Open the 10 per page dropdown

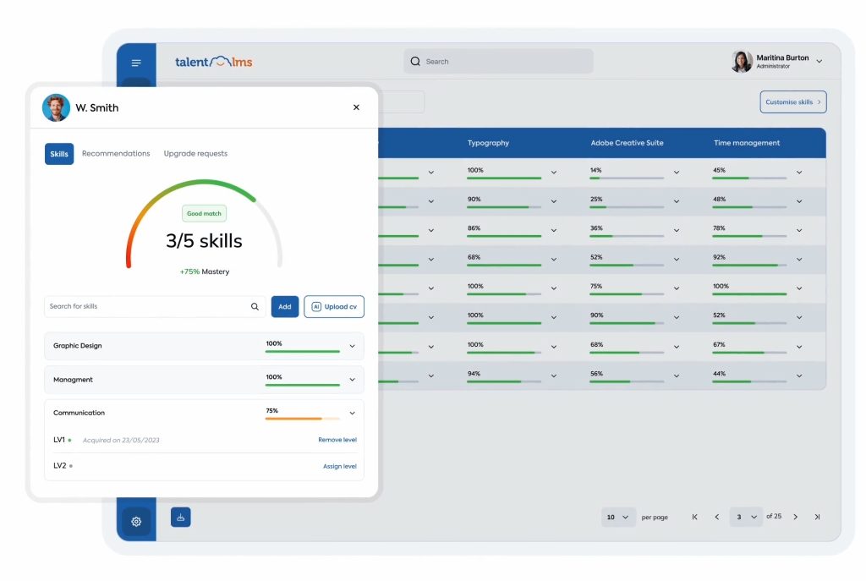point(618,517)
